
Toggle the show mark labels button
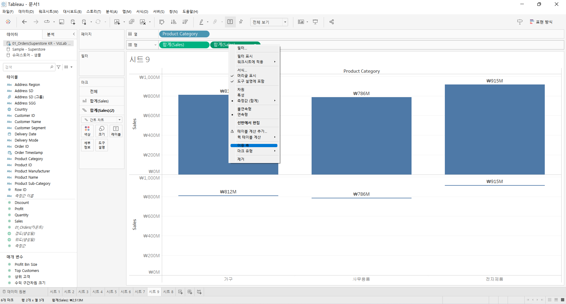click(x=230, y=22)
